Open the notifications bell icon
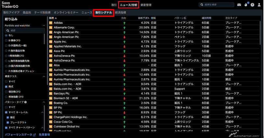This screenshot has width=264, height=138. click(x=246, y=5)
